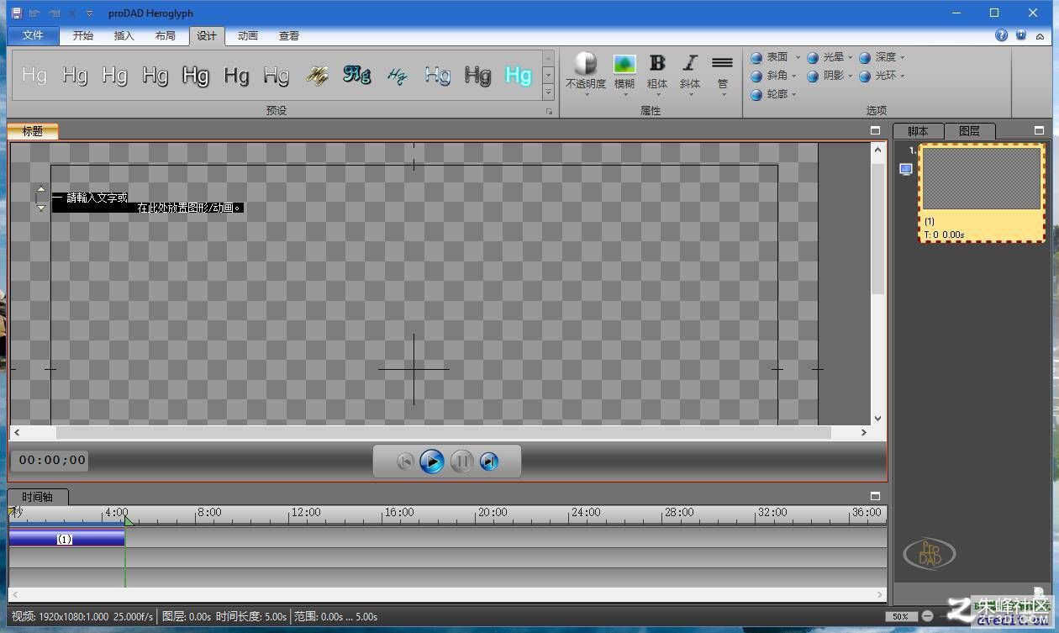Apply the cyan glowing Hg preset
Screen dimensions: 1059x633
[518, 75]
